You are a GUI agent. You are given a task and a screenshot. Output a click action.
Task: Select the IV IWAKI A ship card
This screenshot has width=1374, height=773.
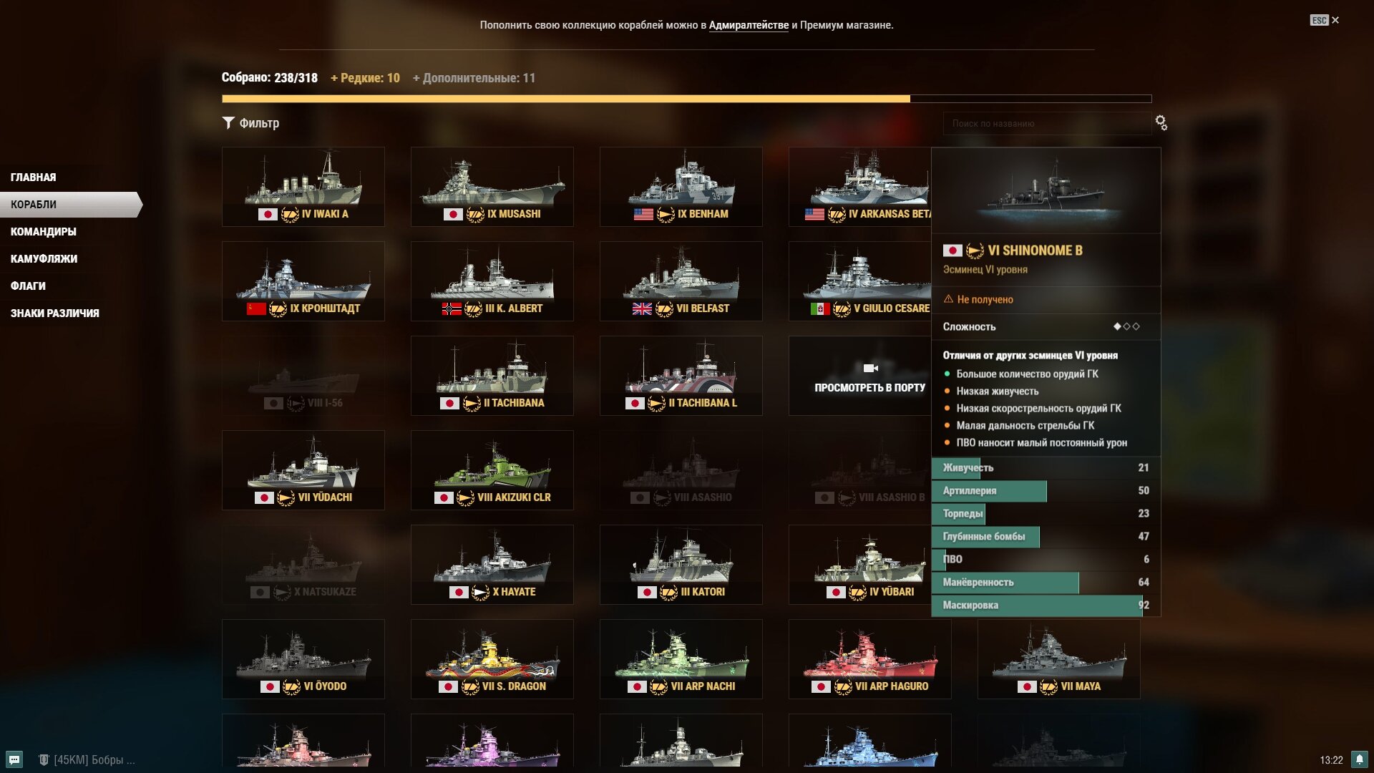(x=303, y=187)
